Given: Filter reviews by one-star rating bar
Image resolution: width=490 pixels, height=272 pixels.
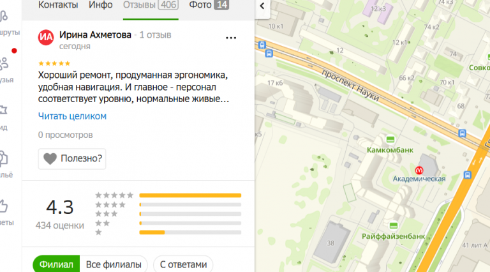Looking at the screenshot, I should (190, 232).
